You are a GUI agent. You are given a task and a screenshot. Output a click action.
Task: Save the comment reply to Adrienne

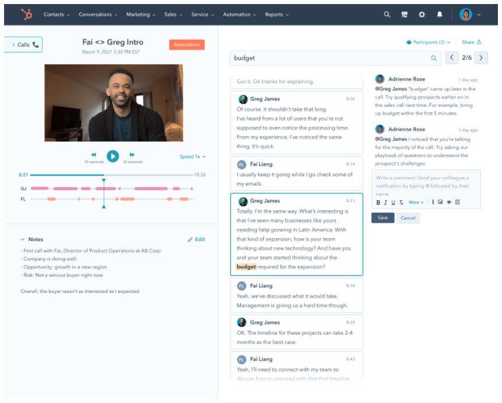point(383,218)
